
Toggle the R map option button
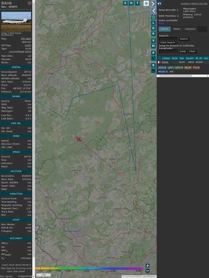click(153, 65)
